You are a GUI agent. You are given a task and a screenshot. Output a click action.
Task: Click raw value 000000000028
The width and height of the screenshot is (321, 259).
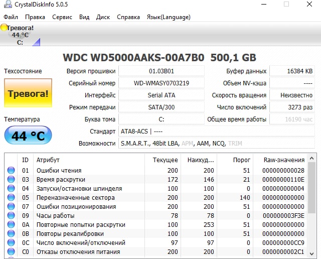tap(283, 171)
